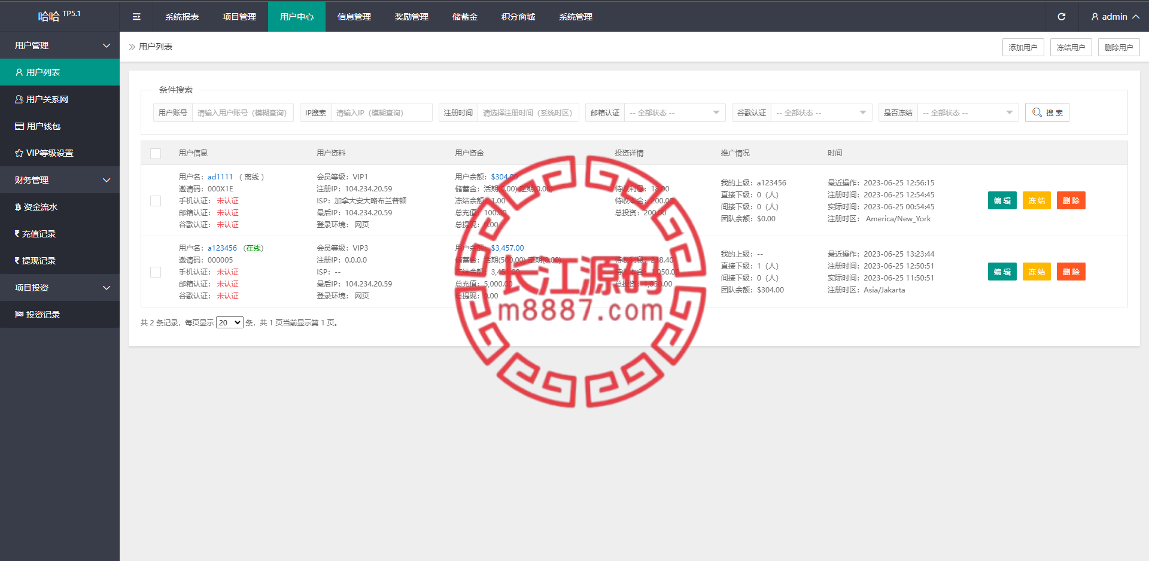
Task: Open the 系统报表 top menu
Action: (182, 17)
